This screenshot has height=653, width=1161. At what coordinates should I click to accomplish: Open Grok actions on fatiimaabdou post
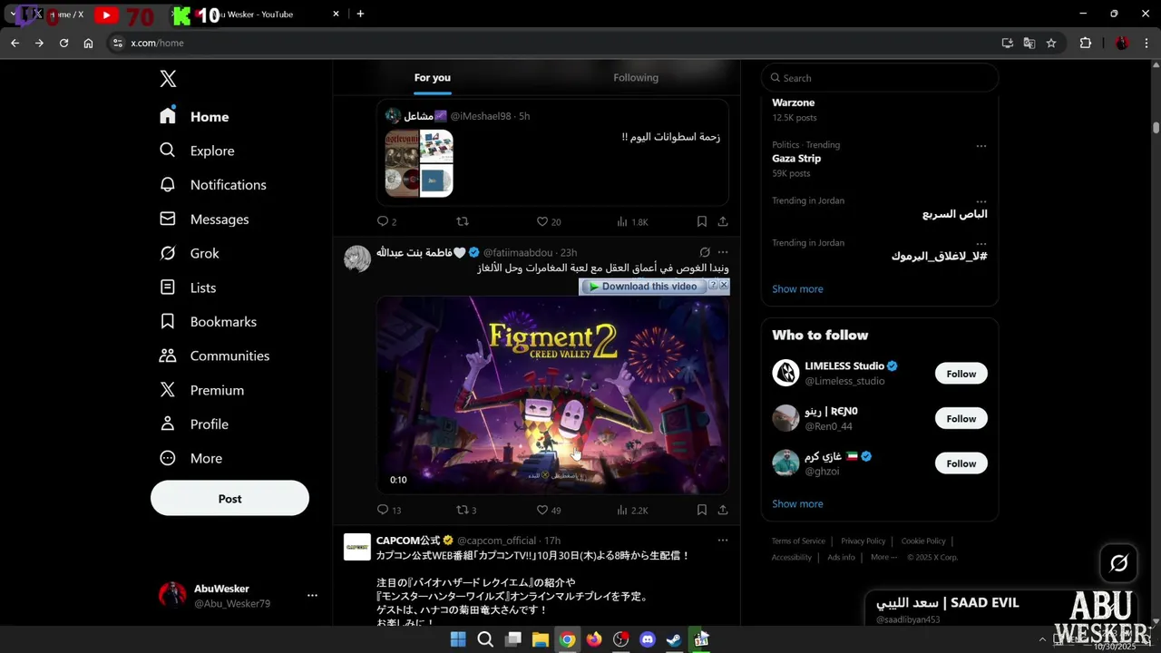point(705,252)
